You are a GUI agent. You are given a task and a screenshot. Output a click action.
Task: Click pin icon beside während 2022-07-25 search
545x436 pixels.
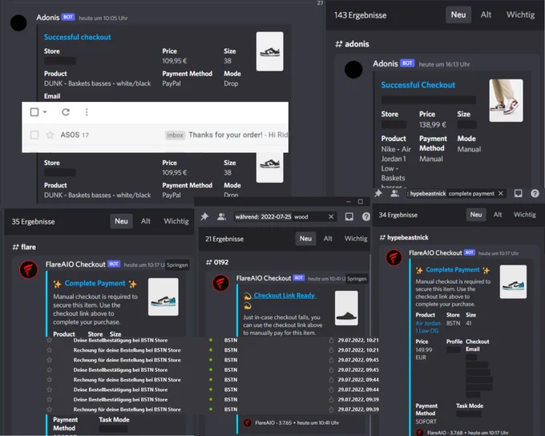click(204, 216)
